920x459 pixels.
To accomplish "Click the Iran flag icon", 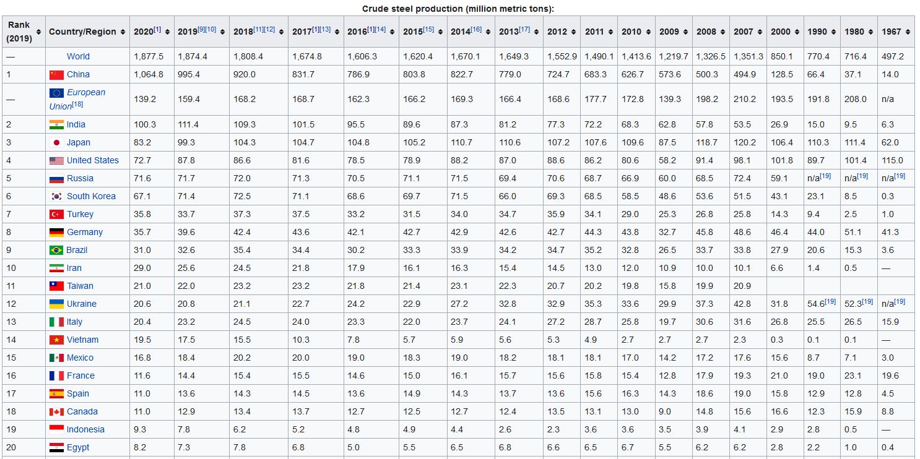I will pyautogui.click(x=57, y=268).
